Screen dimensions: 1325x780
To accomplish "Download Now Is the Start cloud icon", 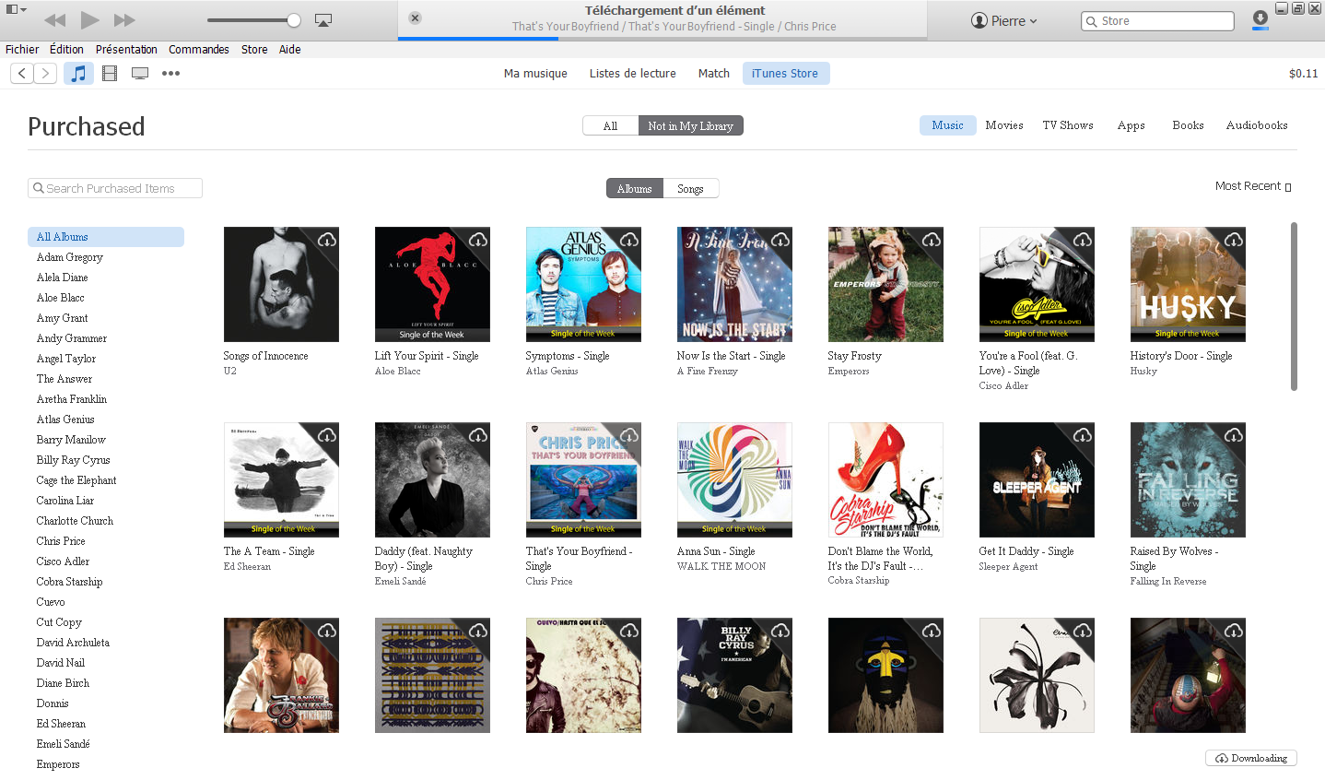I will [x=780, y=240].
